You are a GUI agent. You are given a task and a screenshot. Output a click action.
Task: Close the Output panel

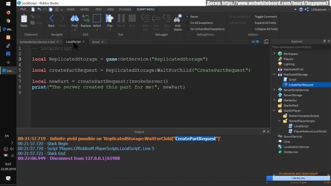click(x=268, y=132)
